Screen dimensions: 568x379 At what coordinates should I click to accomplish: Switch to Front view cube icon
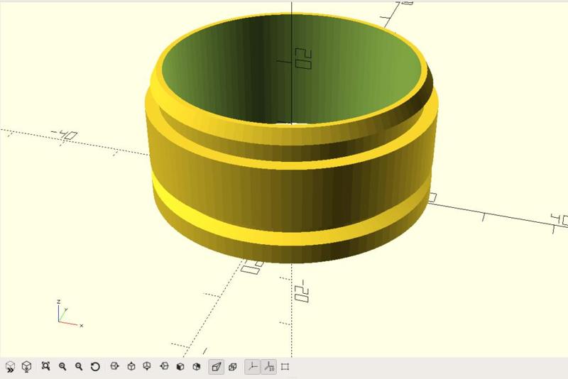pos(180,367)
